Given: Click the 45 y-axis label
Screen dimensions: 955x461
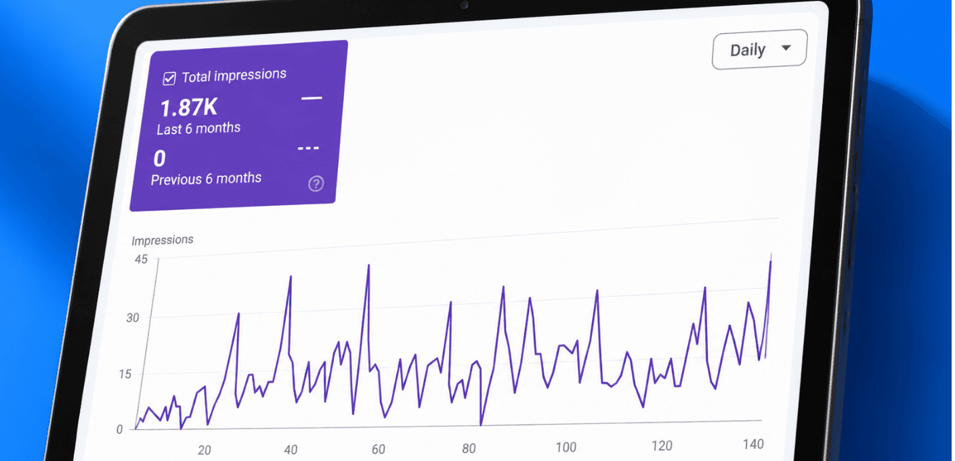Looking at the screenshot, I should click(140, 258).
